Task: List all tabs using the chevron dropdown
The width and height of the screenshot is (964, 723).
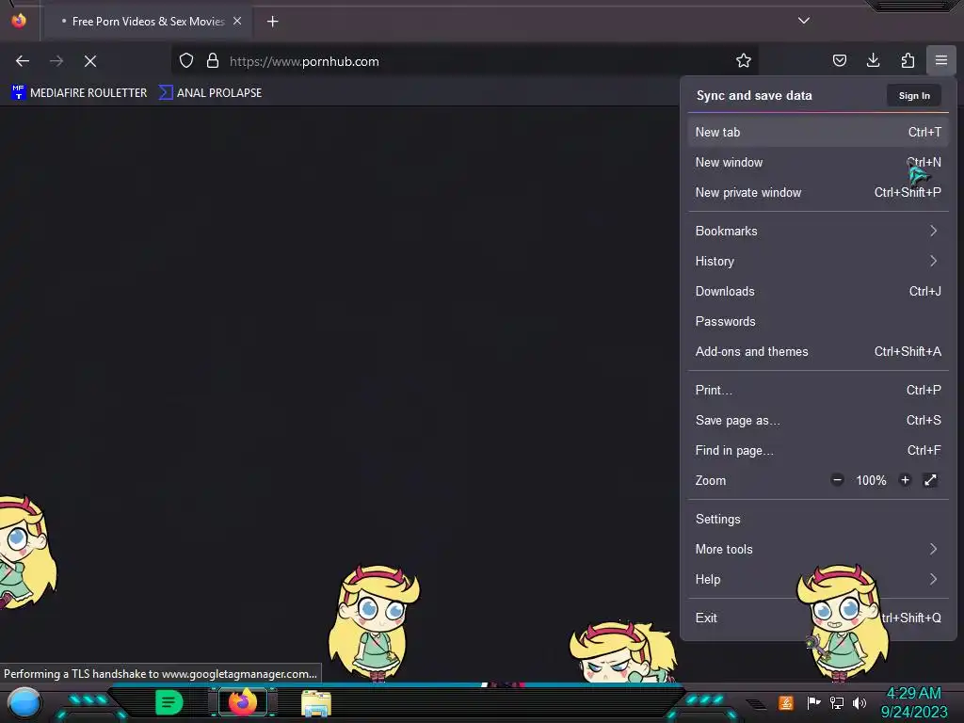Action: point(804,21)
